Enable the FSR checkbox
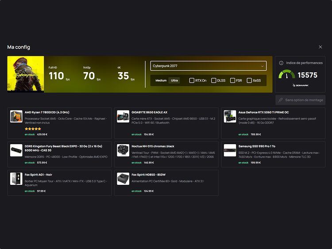 [232, 80]
